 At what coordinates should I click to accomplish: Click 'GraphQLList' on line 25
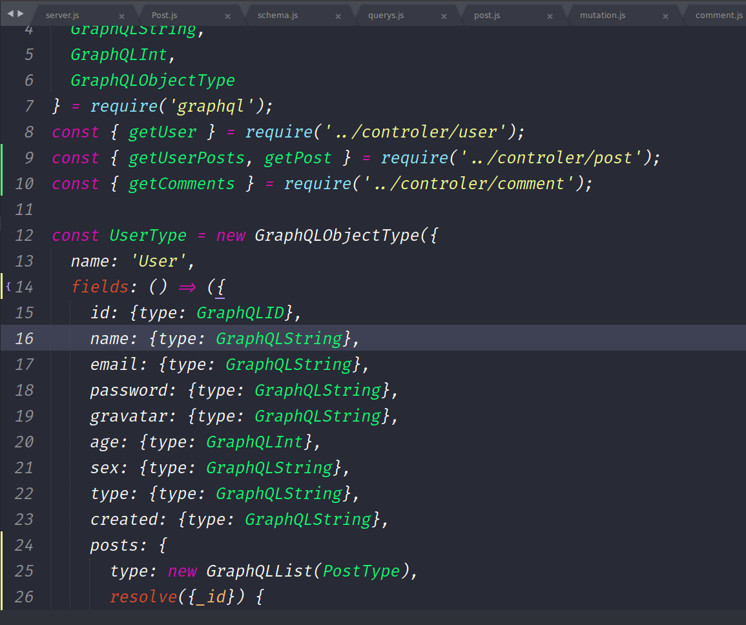[x=259, y=571]
